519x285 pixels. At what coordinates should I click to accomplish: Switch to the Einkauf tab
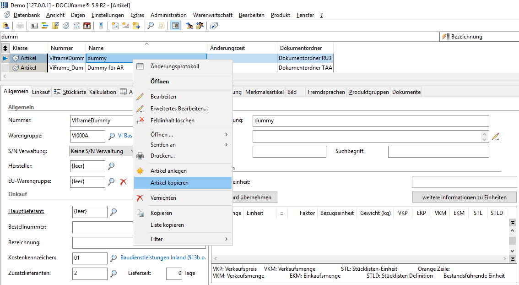point(41,92)
